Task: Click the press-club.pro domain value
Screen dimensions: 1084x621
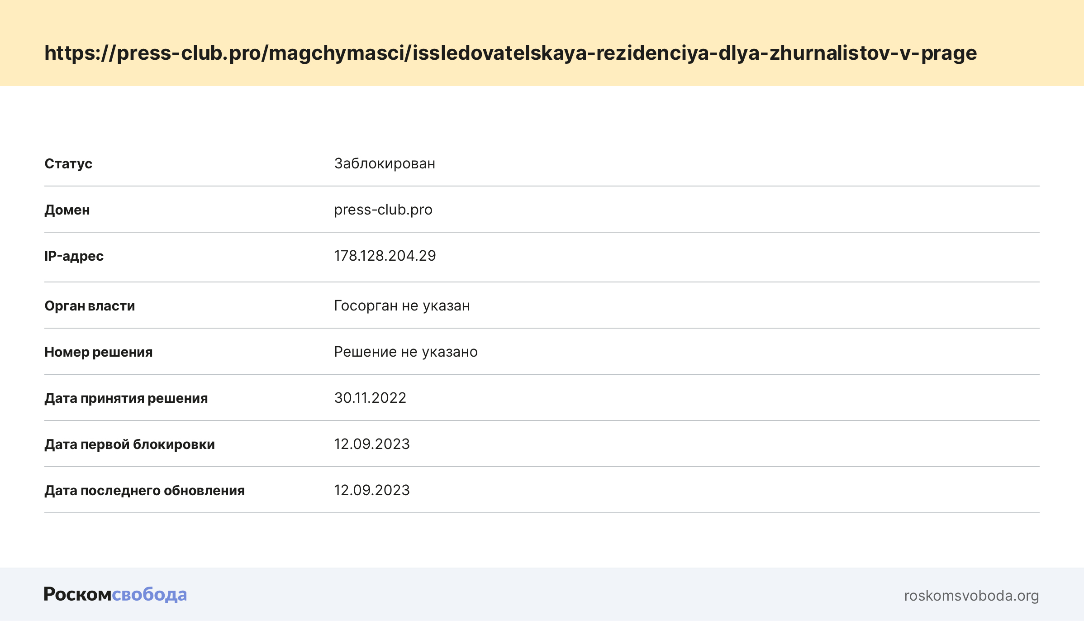Action: 383,210
